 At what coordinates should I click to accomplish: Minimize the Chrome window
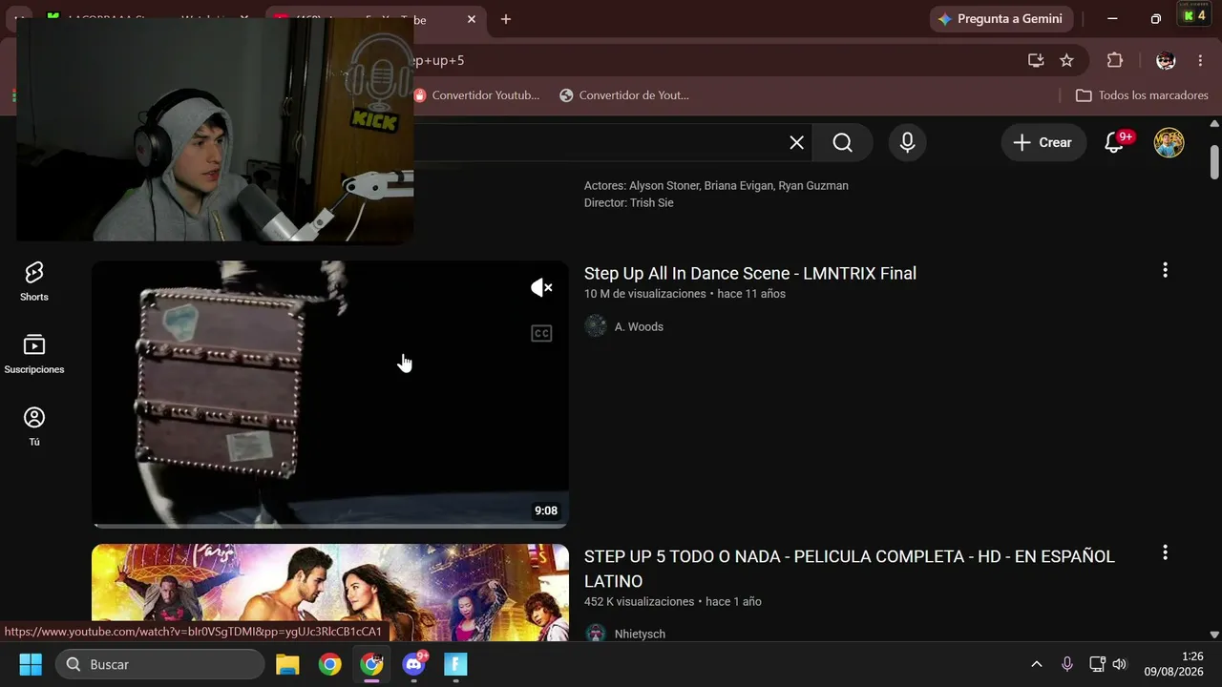(1112, 19)
